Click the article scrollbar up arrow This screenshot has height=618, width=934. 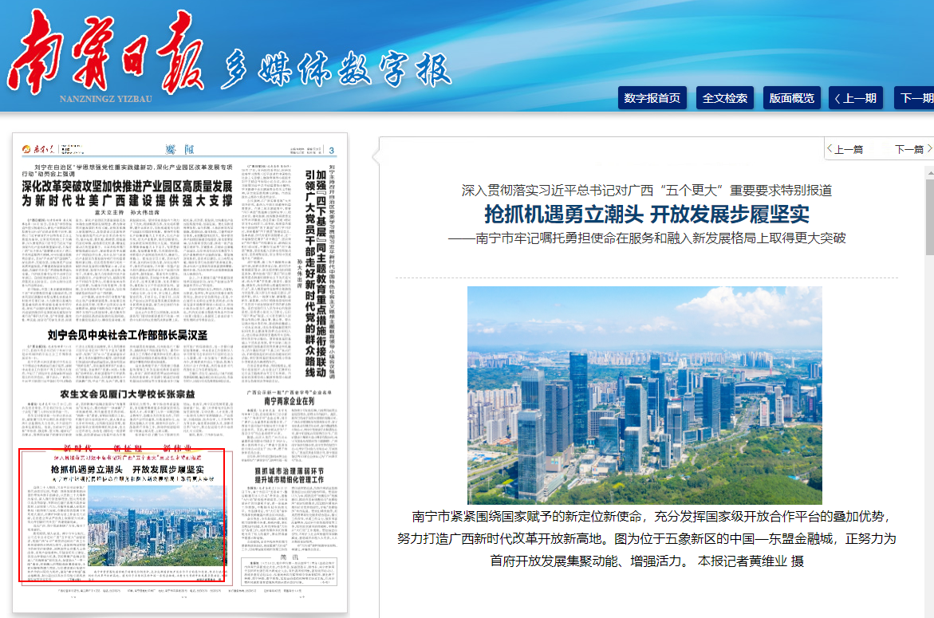(x=930, y=173)
